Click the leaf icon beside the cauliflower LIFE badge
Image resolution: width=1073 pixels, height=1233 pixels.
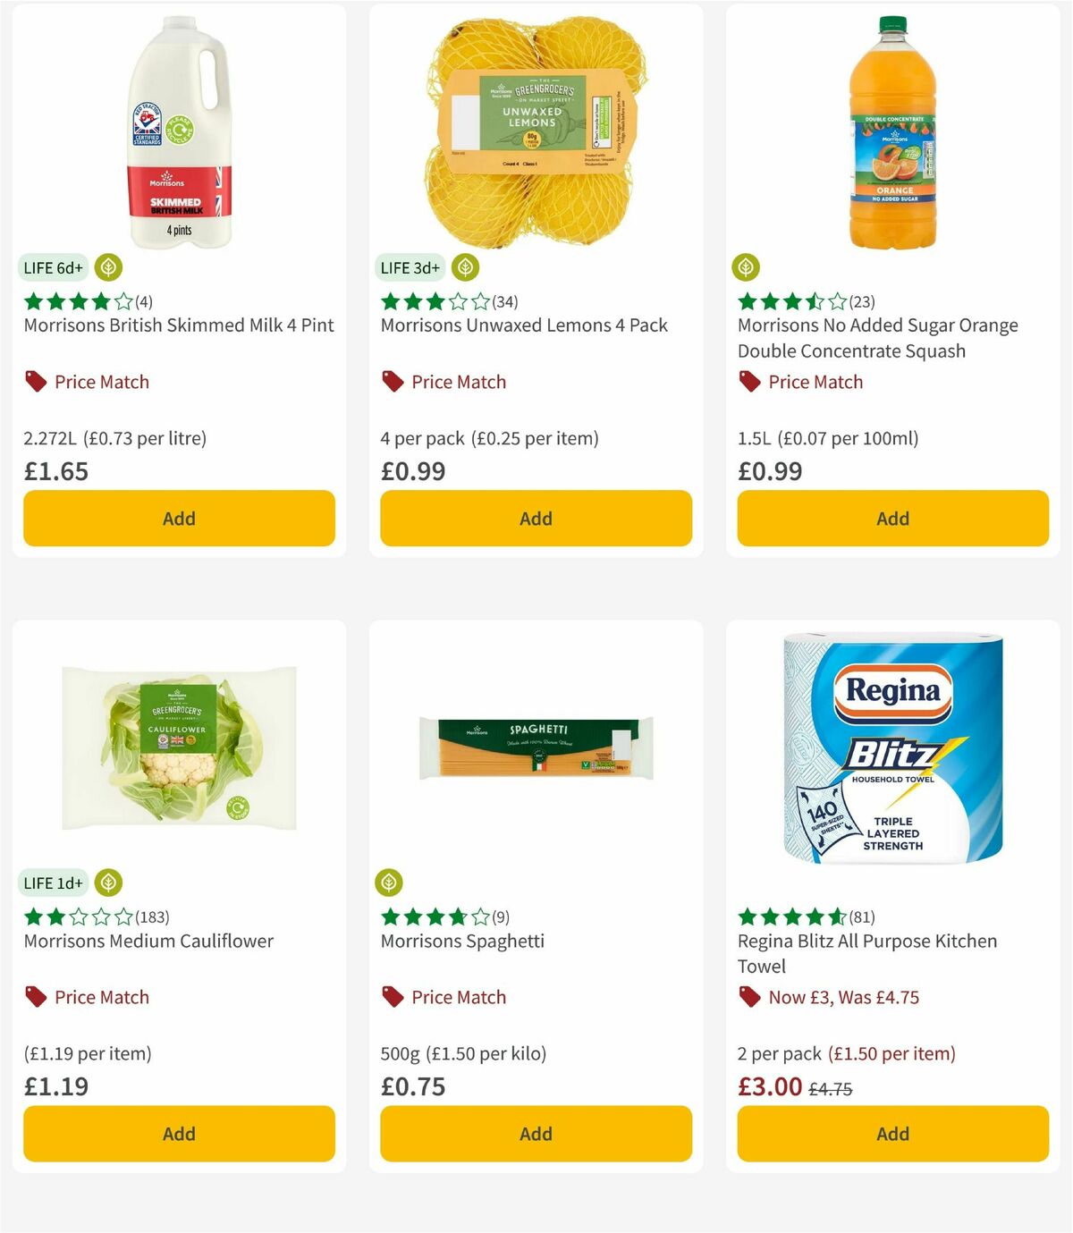(x=106, y=883)
